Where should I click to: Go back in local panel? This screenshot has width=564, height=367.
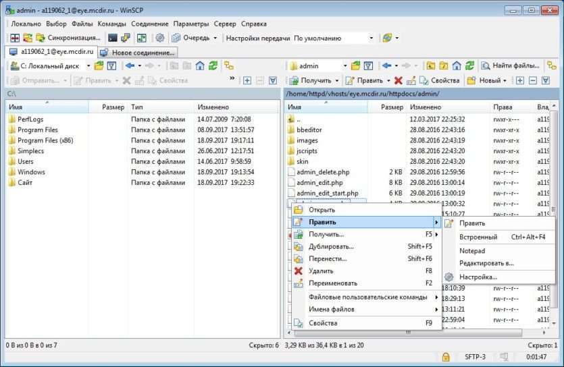tap(130, 65)
